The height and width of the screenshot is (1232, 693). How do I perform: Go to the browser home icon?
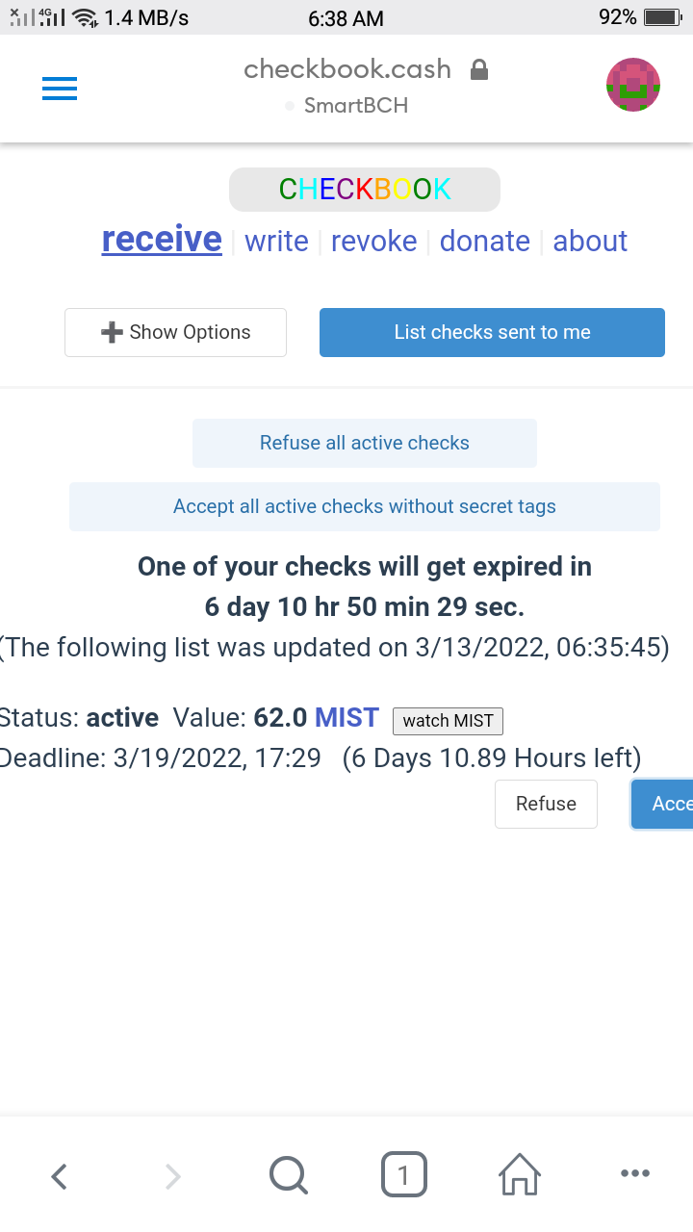(520, 1175)
